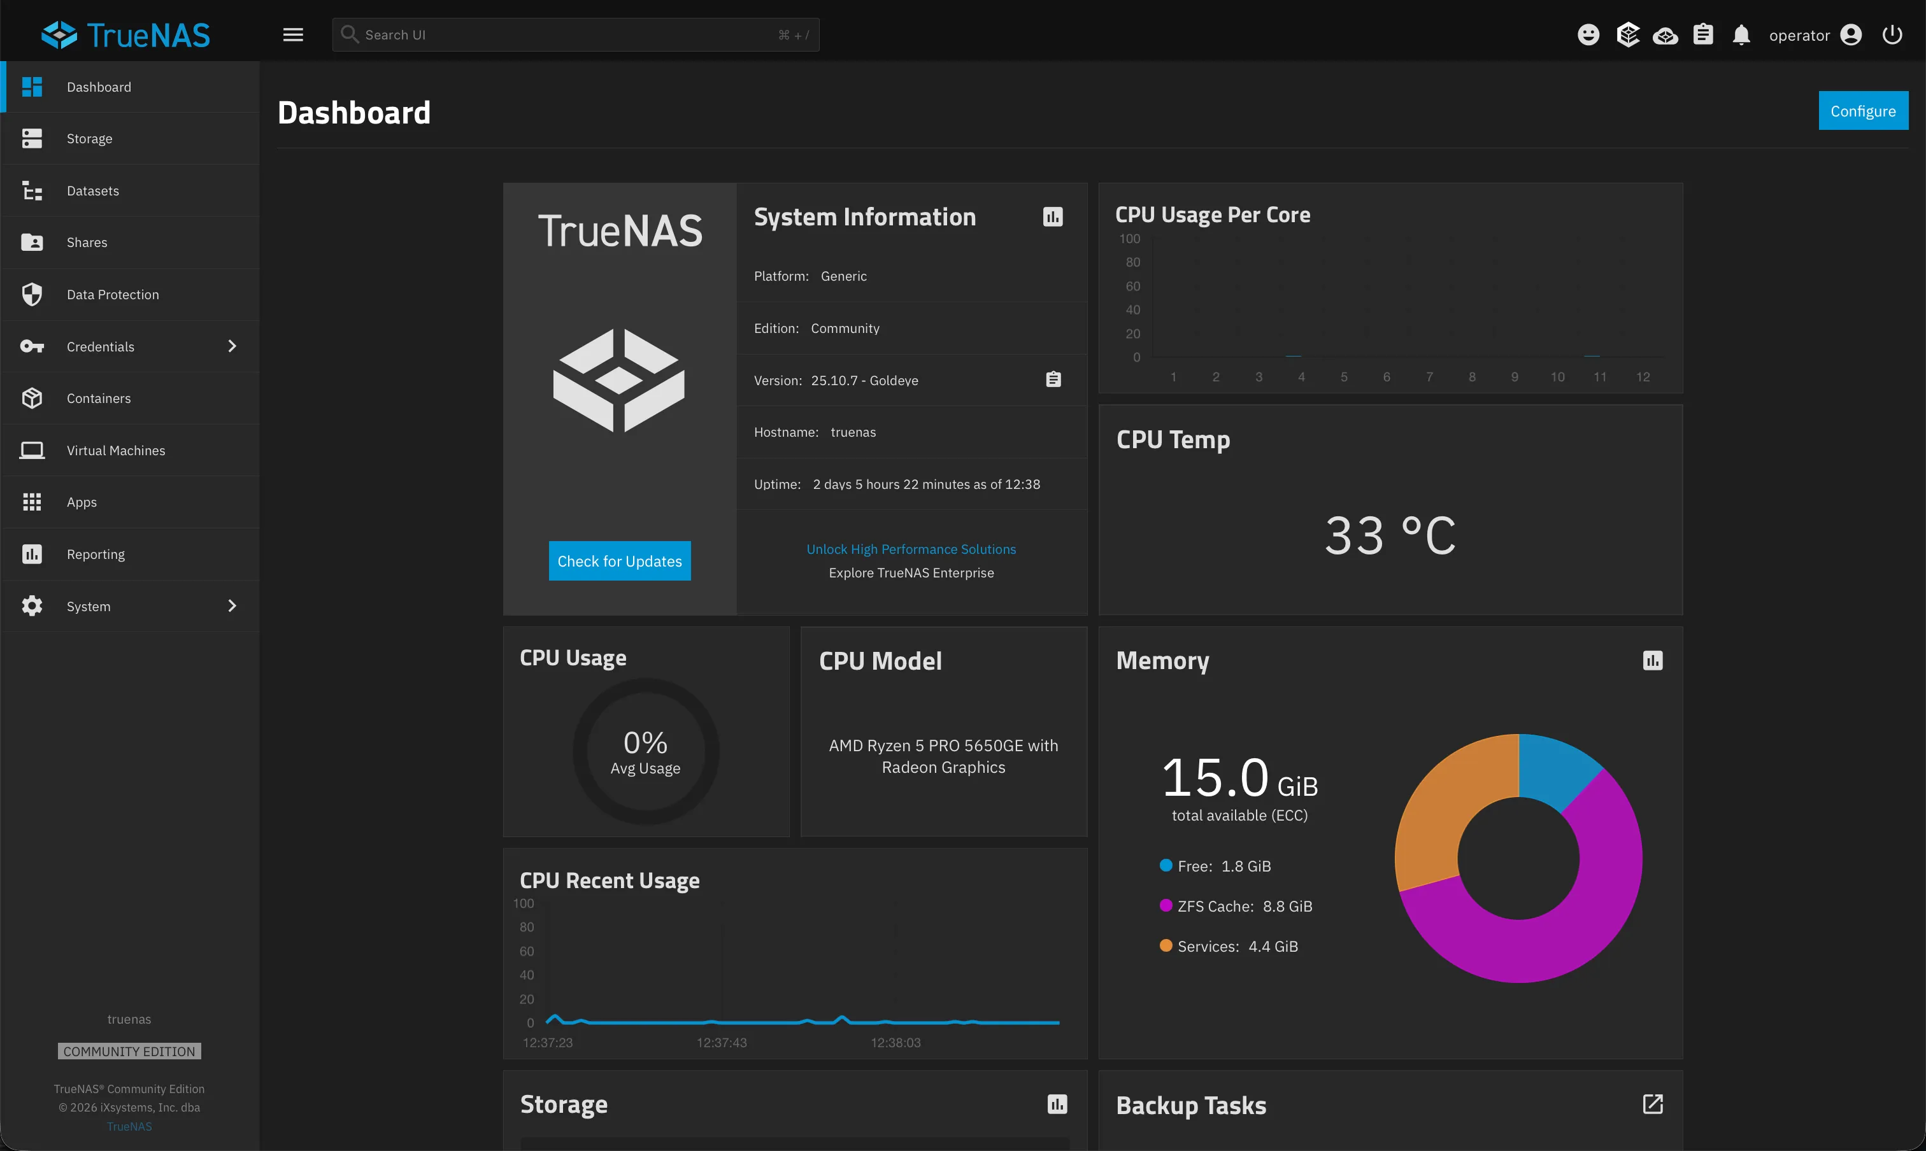Screen dimensions: 1926x1151
Task: Open the TrueNAS link in sidebar footer
Action: [x=129, y=1126]
